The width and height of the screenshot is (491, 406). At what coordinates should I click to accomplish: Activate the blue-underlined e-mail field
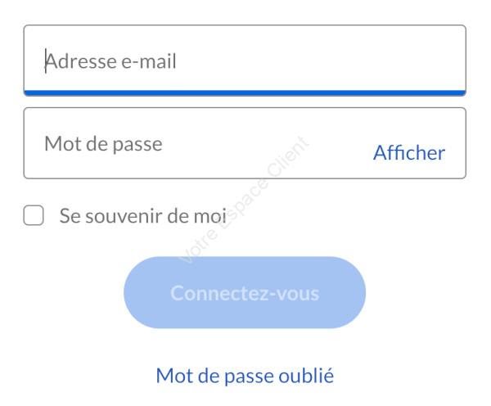coord(244,61)
